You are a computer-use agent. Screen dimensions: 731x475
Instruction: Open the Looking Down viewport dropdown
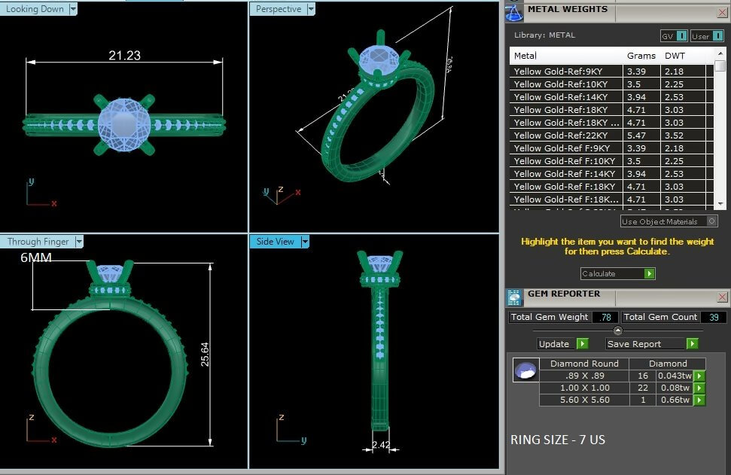click(73, 9)
